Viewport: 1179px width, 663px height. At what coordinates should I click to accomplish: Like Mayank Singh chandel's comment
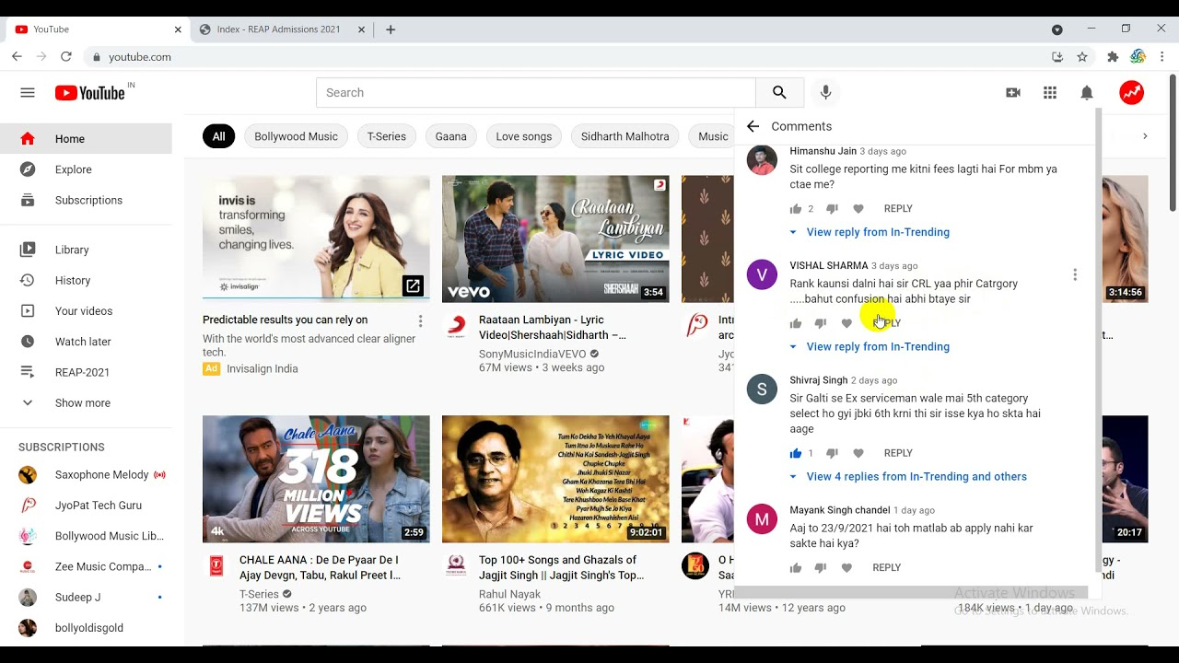click(x=796, y=568)
